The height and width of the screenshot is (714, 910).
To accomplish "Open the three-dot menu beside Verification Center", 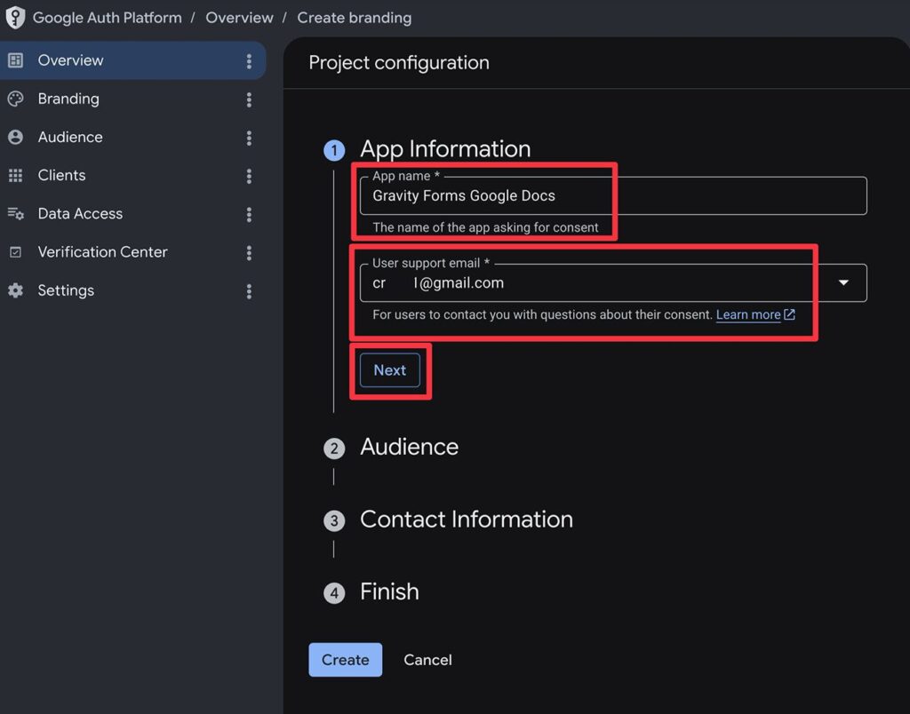I will (x=249, y=252).
